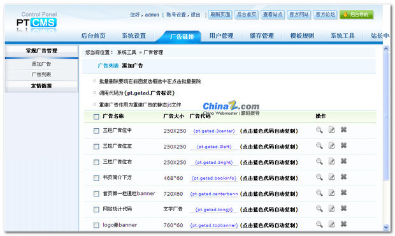The width and height of the screenshot is (395, 236).
Task: Click the vertical scrollbar thumb
Action: 385,116
